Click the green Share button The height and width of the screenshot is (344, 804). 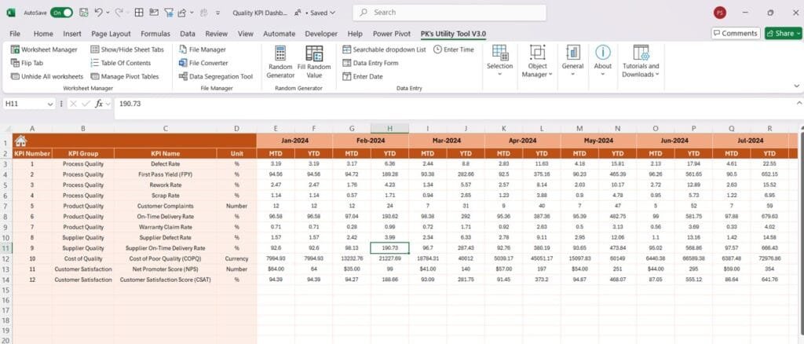(783, 33)
